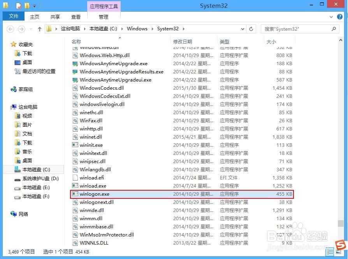Sort by the 修改日期 column header

point(183,42)
